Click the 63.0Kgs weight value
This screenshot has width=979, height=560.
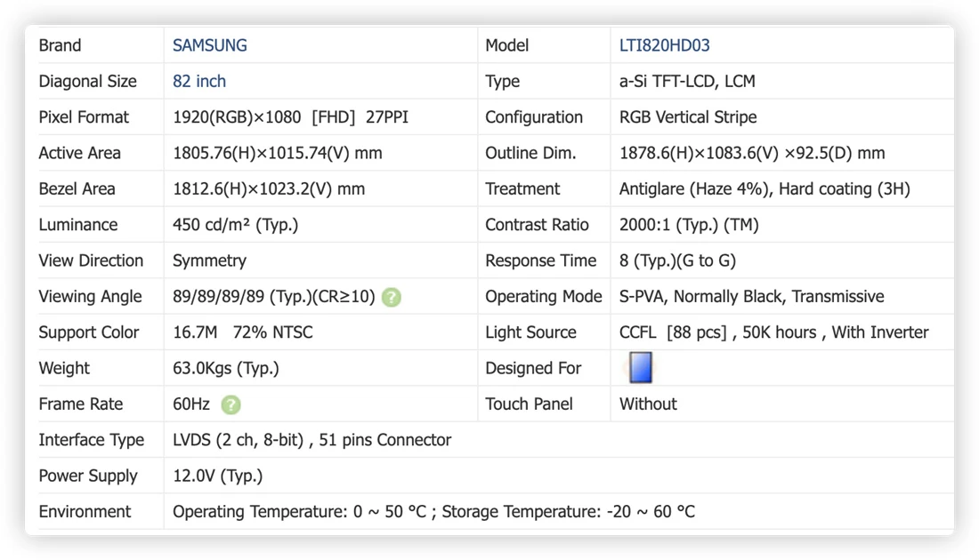[225, 369]
